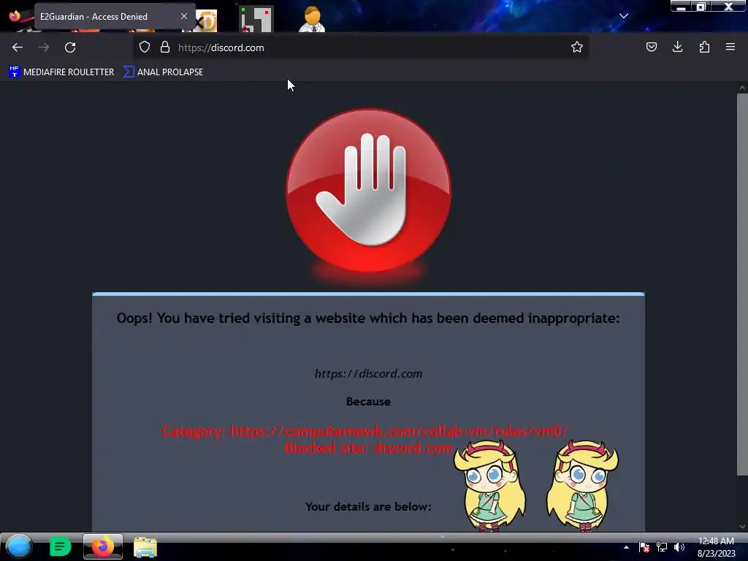
Task: Bookmark this page with the star
Action: [x=577, y=47]
